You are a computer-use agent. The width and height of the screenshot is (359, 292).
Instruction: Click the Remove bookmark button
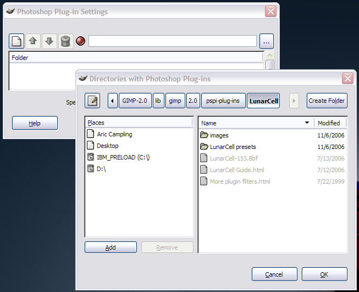[x=167, y=247]
